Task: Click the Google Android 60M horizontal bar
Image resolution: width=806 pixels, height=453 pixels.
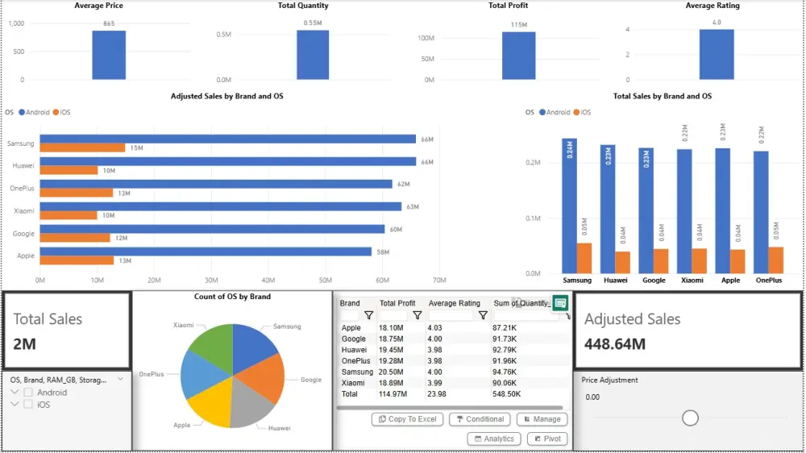Action: click(x=212, y=230)
